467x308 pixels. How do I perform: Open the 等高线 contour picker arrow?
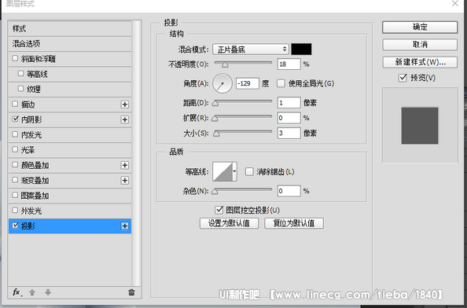click(235, 171)
